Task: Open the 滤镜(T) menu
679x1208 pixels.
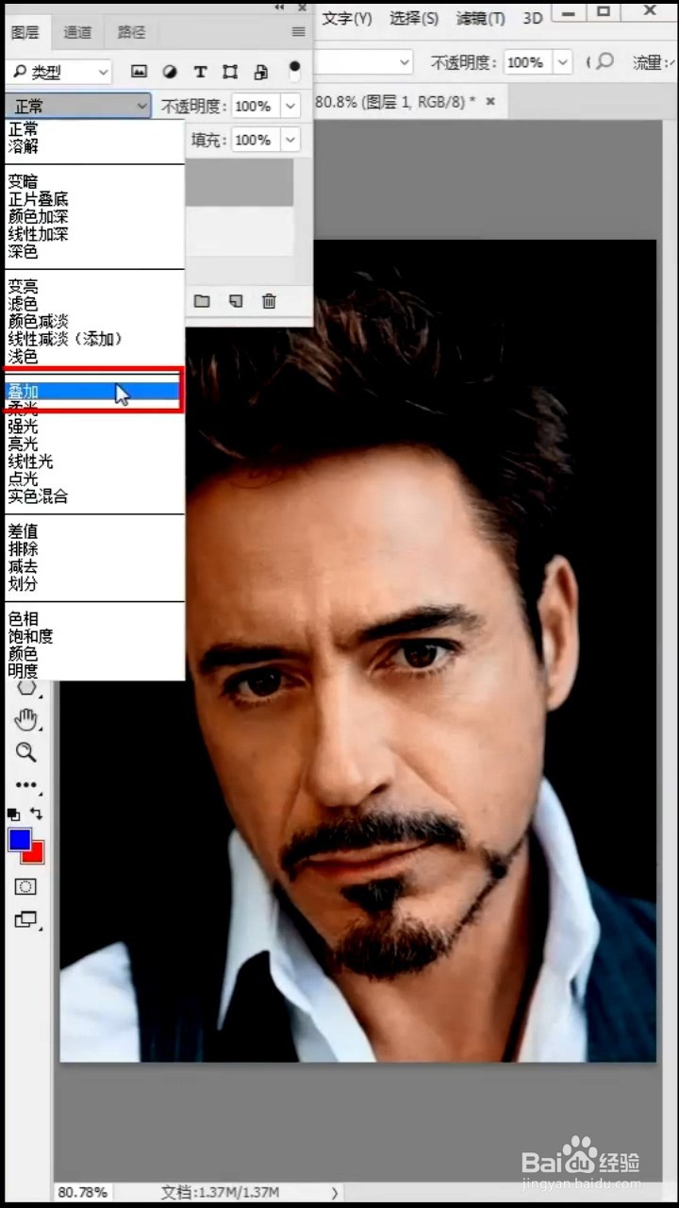Action: (481, 18)
